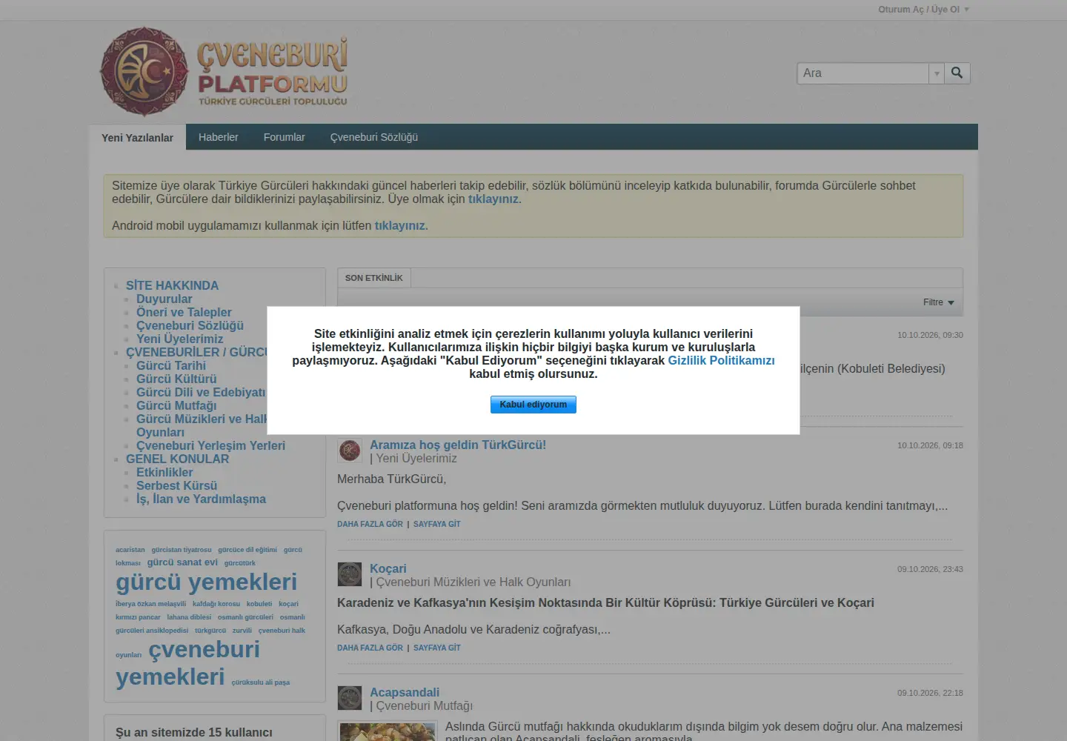Open the SİTE HAKKINDA category

[172, 285]
